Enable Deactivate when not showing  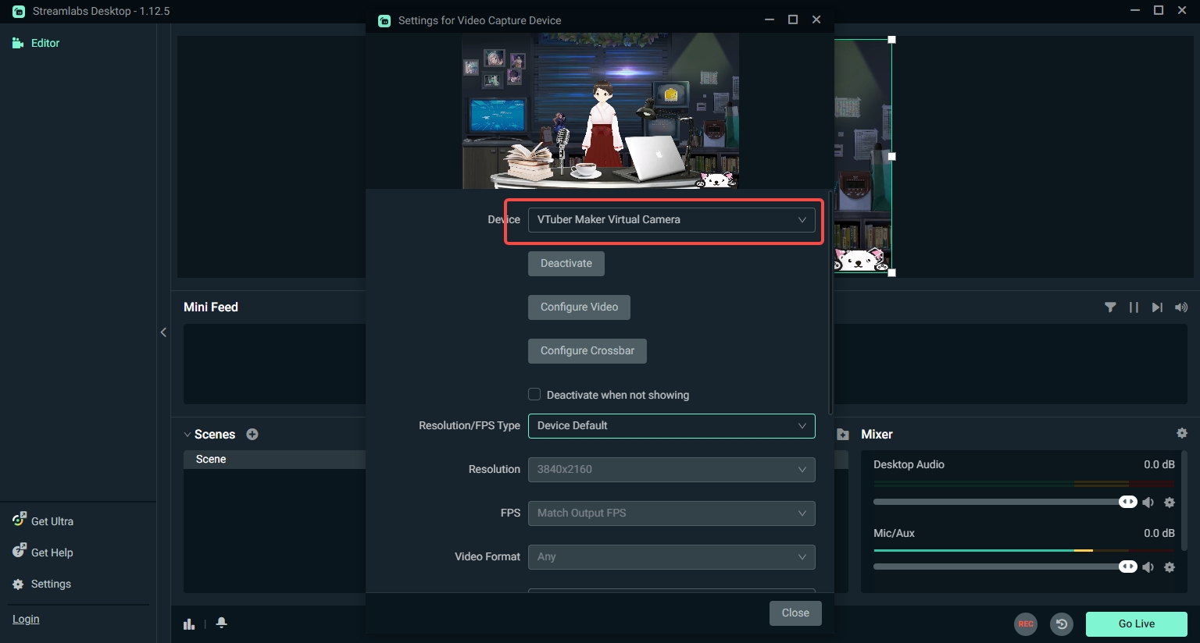[534, 394]
